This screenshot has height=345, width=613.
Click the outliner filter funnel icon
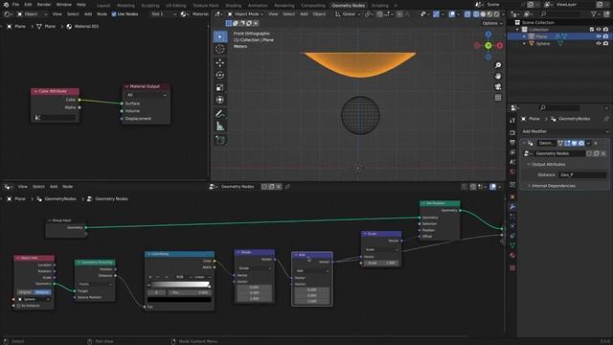[x=594, y=14]
